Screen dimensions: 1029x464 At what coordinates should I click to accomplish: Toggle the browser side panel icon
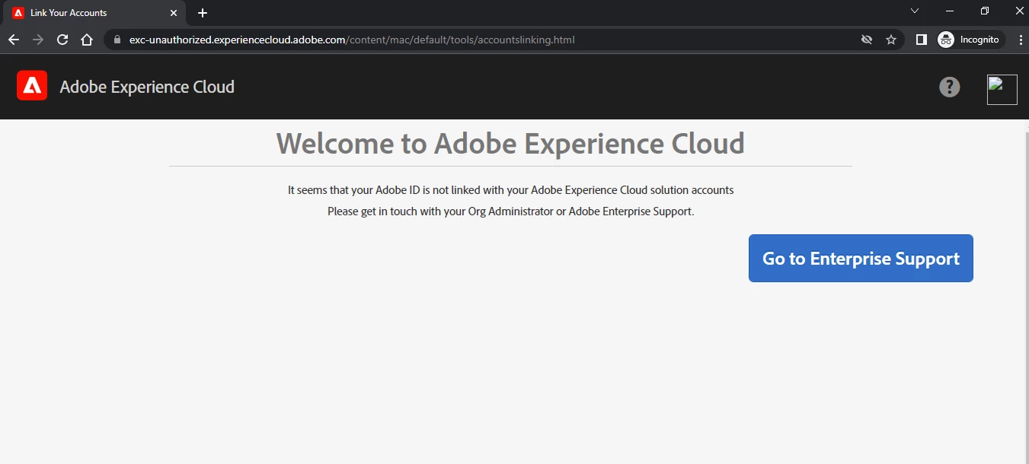921,40
